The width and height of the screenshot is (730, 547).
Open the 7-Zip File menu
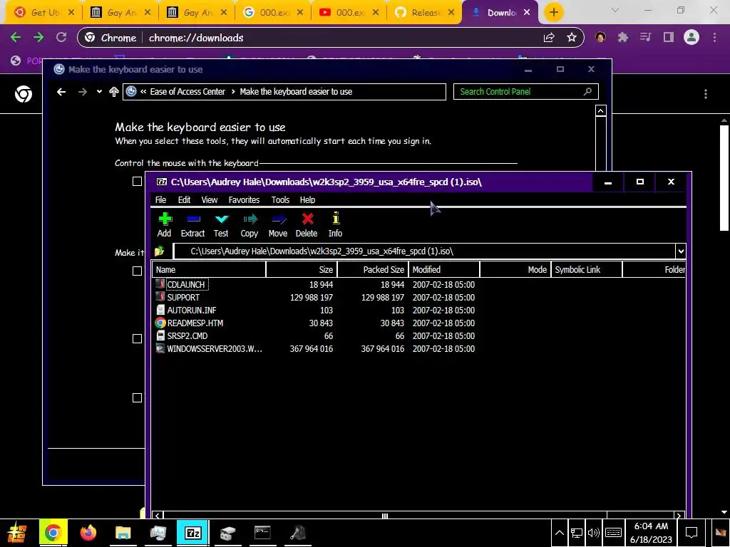160,199
